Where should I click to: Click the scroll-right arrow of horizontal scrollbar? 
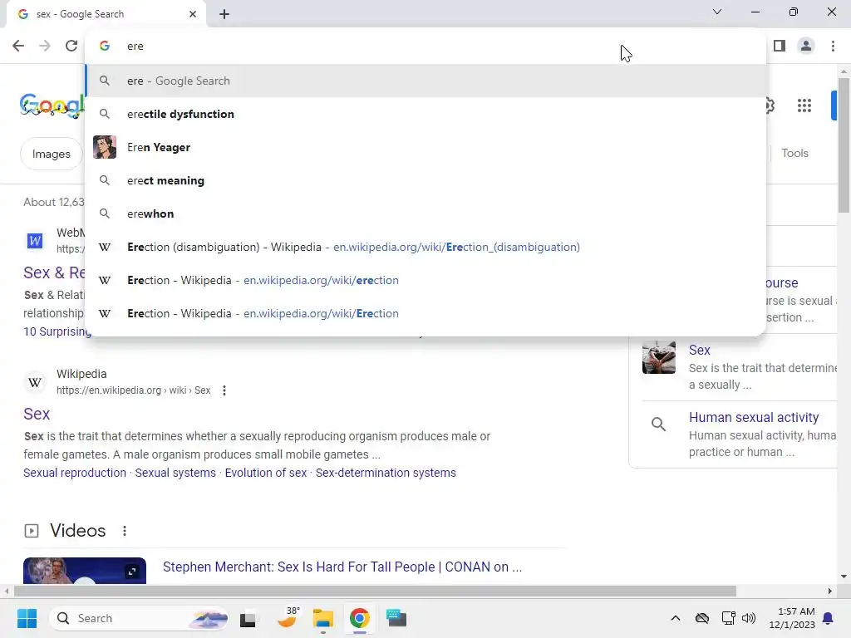tap(830, 591)
